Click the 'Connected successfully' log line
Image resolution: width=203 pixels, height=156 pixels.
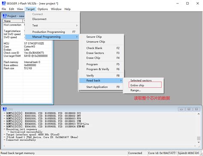pos(21,140)
